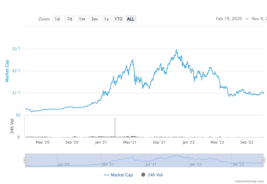Click the navigator at the Jul '20 label
The height and width of the screenshot is (184, 267).
63,164
